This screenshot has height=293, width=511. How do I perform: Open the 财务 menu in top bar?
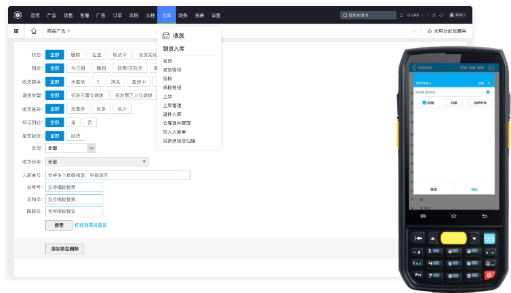click(x=183, y=16)
